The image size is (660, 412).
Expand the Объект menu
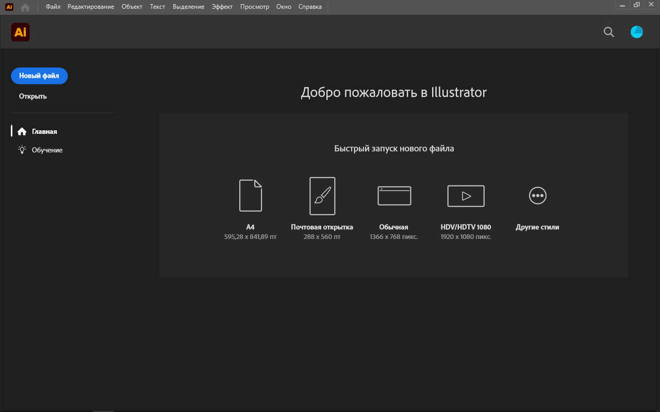(x=132, y=7)
